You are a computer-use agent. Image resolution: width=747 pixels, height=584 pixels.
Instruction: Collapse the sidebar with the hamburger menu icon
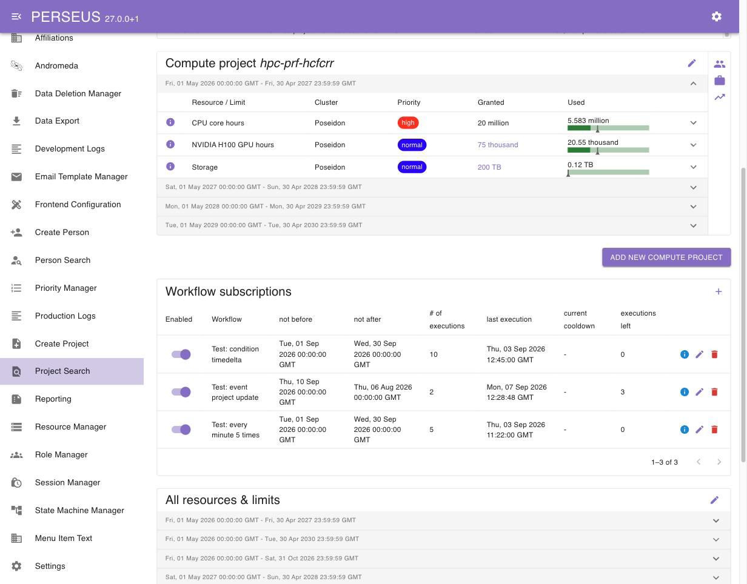tap(16, 16)
